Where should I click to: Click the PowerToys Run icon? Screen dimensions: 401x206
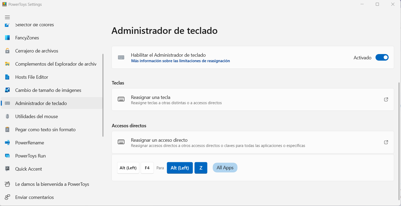click(7, 156)
